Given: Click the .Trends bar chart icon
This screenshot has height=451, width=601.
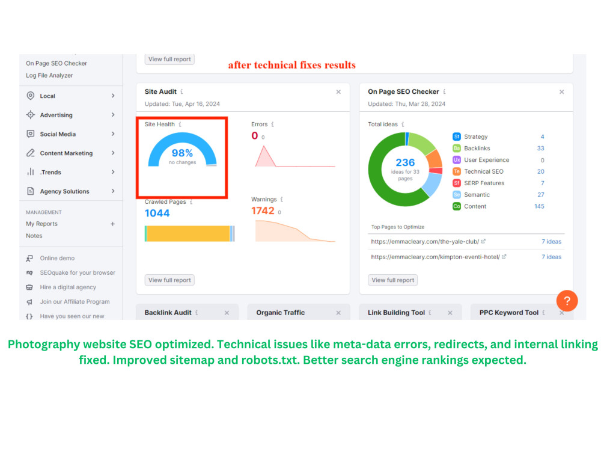Looking at the screenshot, I should (30, 172).
